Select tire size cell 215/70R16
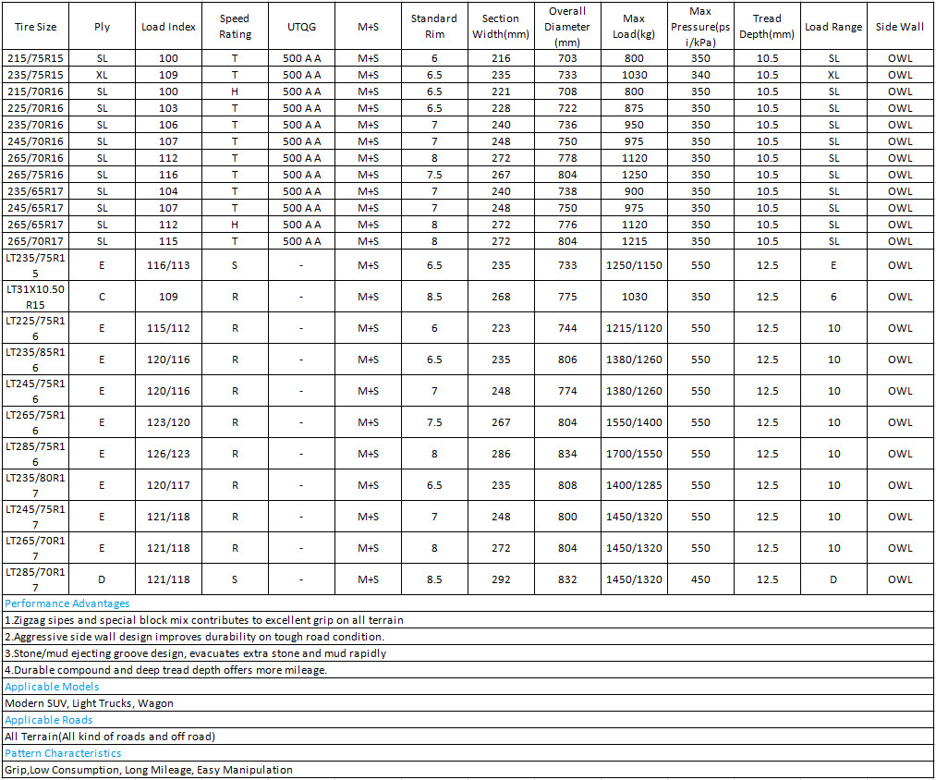This screenshot has width=936, height=780. 35,91
